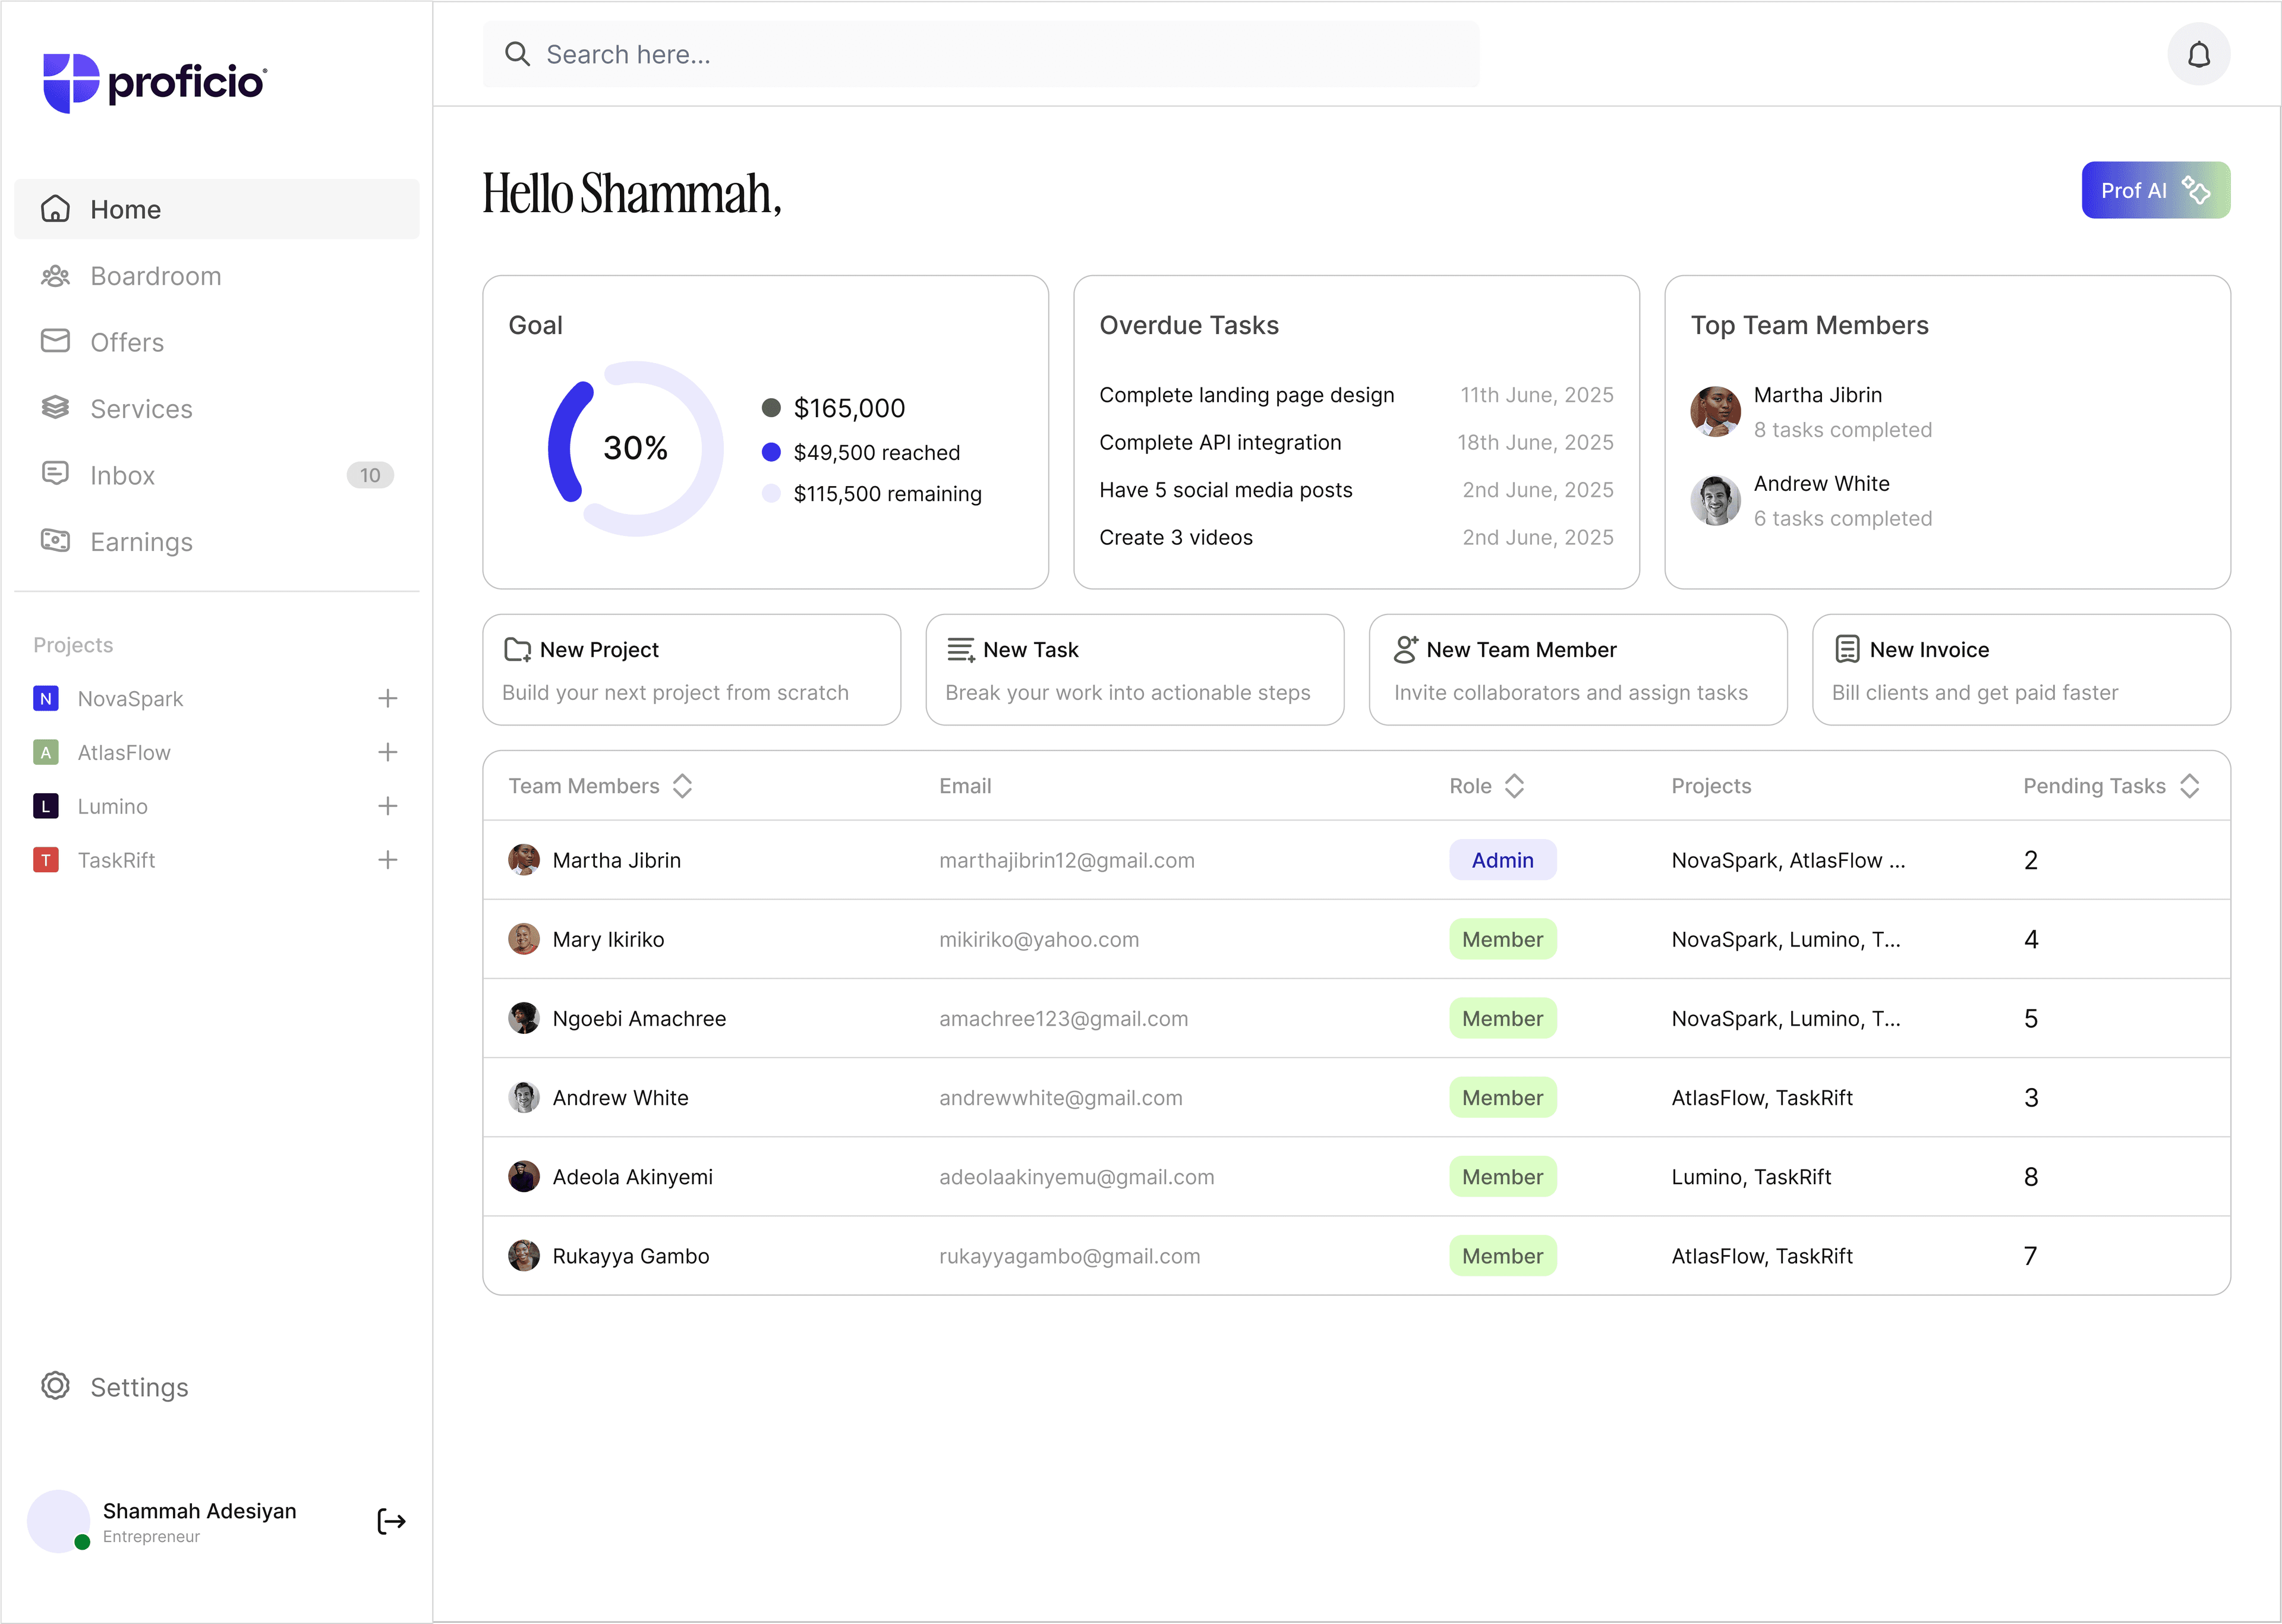2282x1624 pixels.
Task: Sort table by Role arrows
Action: point(1514,786)
